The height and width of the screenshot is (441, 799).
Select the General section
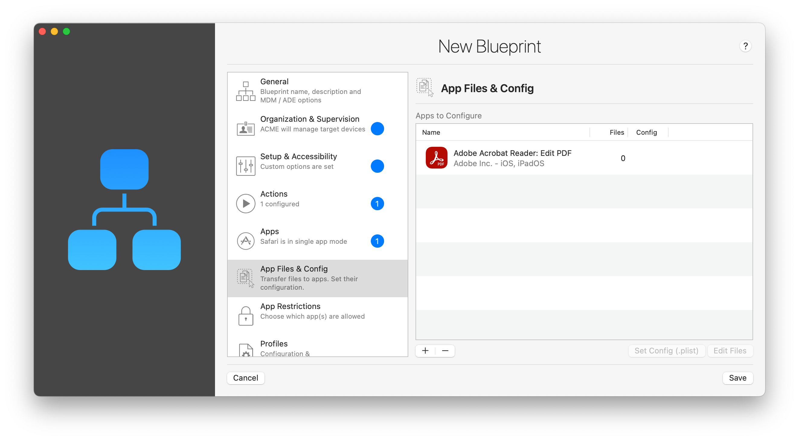317,91
